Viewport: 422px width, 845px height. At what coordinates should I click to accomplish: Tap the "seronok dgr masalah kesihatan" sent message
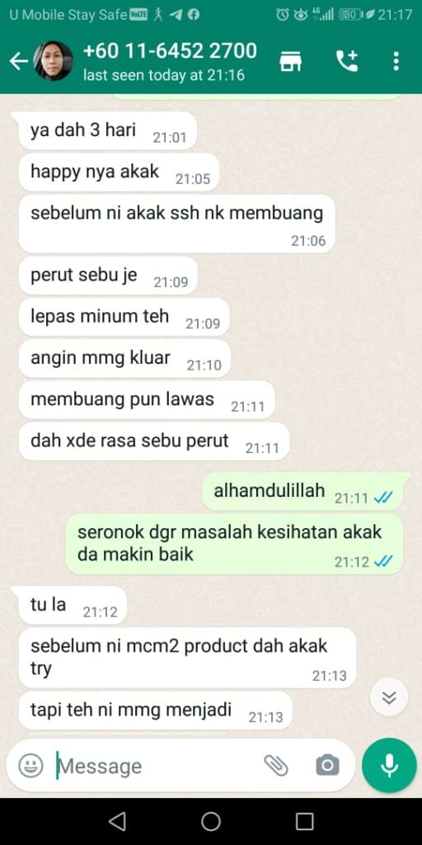(x=235, y=544)
